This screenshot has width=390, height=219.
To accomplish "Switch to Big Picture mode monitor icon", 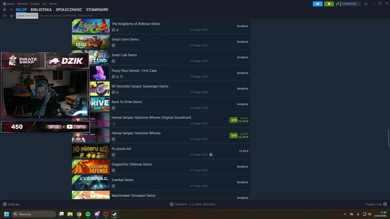I will click(366, 4).
